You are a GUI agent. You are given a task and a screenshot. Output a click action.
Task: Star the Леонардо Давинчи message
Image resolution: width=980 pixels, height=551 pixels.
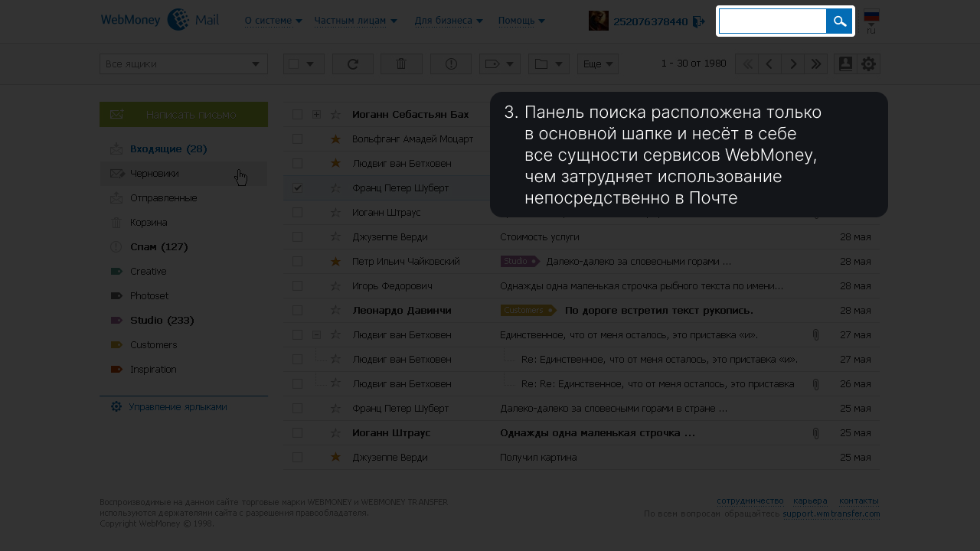(335, 310)
